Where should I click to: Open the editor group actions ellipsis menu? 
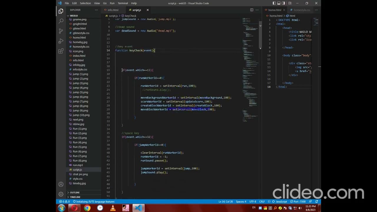257,10
